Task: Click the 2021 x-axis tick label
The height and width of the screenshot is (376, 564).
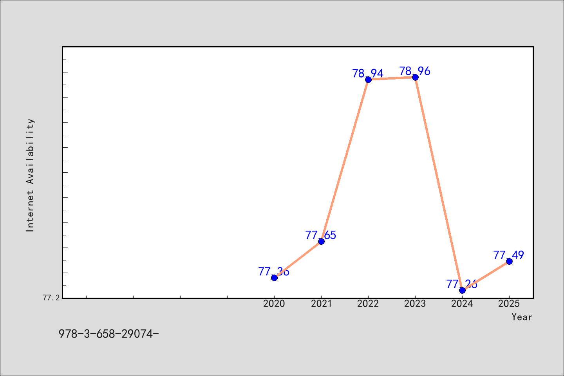Action: 321,304
